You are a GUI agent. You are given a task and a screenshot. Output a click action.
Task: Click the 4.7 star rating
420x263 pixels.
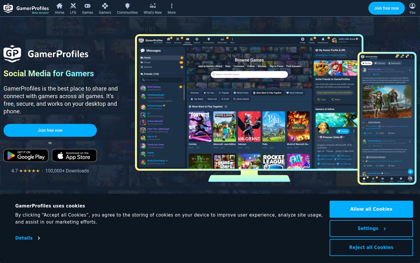25,171
